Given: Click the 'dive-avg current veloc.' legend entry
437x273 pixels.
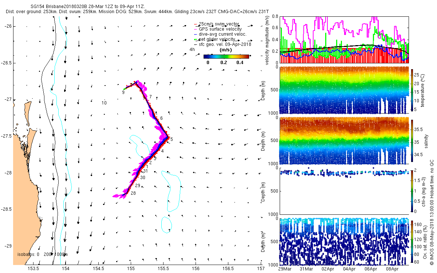Looking at the screenshot, I should tap(223, 34).
